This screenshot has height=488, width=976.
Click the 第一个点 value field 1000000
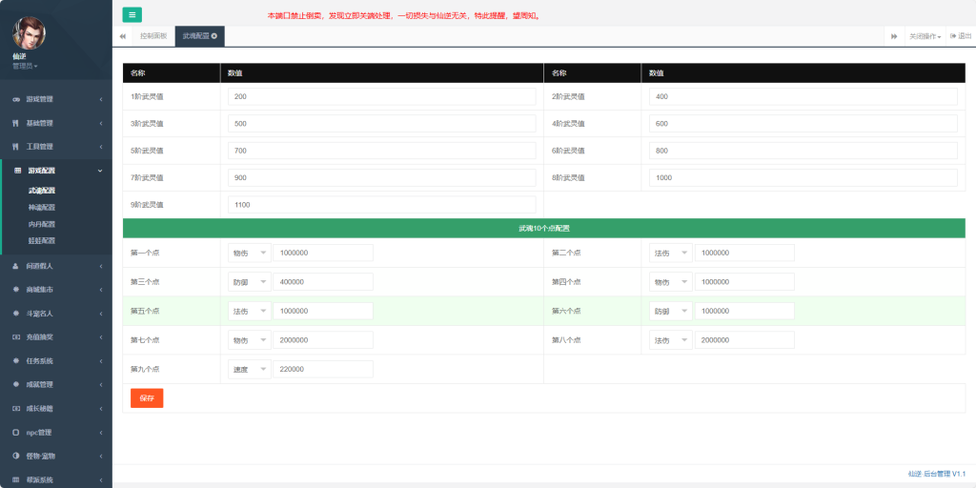click(323, 254)
